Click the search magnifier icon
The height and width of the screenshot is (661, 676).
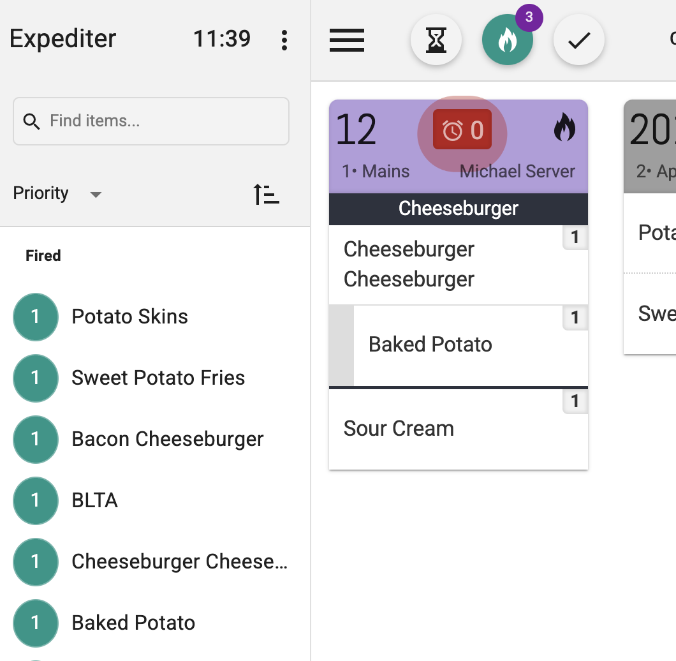(31, 121)
